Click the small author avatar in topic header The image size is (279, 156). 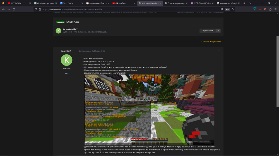tap(59, 31)
